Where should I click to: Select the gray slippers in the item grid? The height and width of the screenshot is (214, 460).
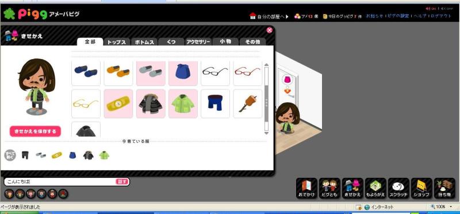pos(151,73)
